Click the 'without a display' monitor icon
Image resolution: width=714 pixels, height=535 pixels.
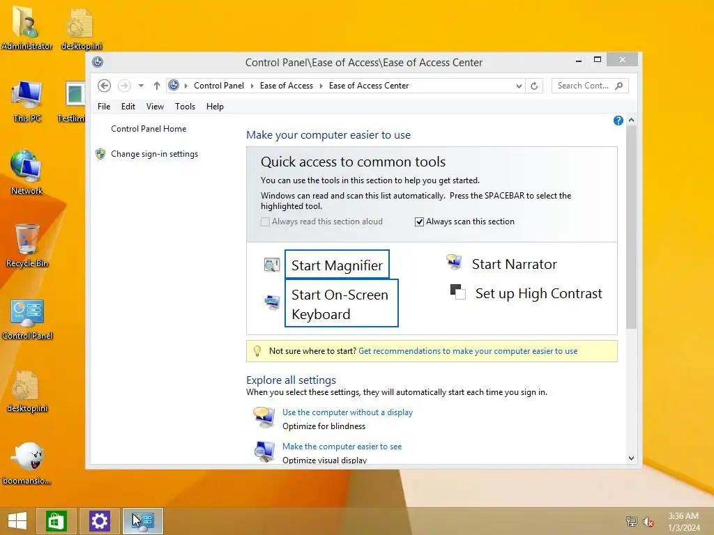264,418
